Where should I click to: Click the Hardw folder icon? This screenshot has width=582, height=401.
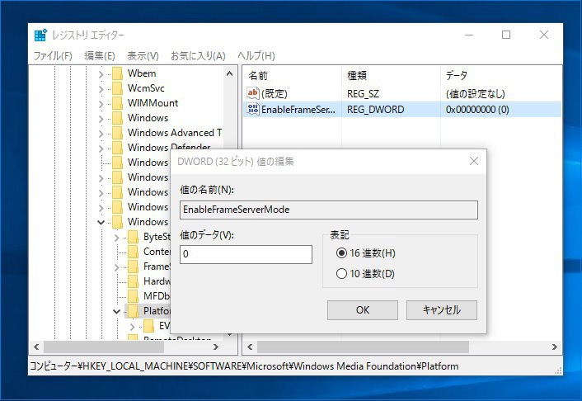pyautogui.click(x=134, y=281)
